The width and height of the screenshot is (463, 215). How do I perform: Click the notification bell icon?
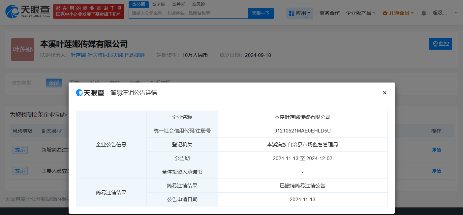423,13
